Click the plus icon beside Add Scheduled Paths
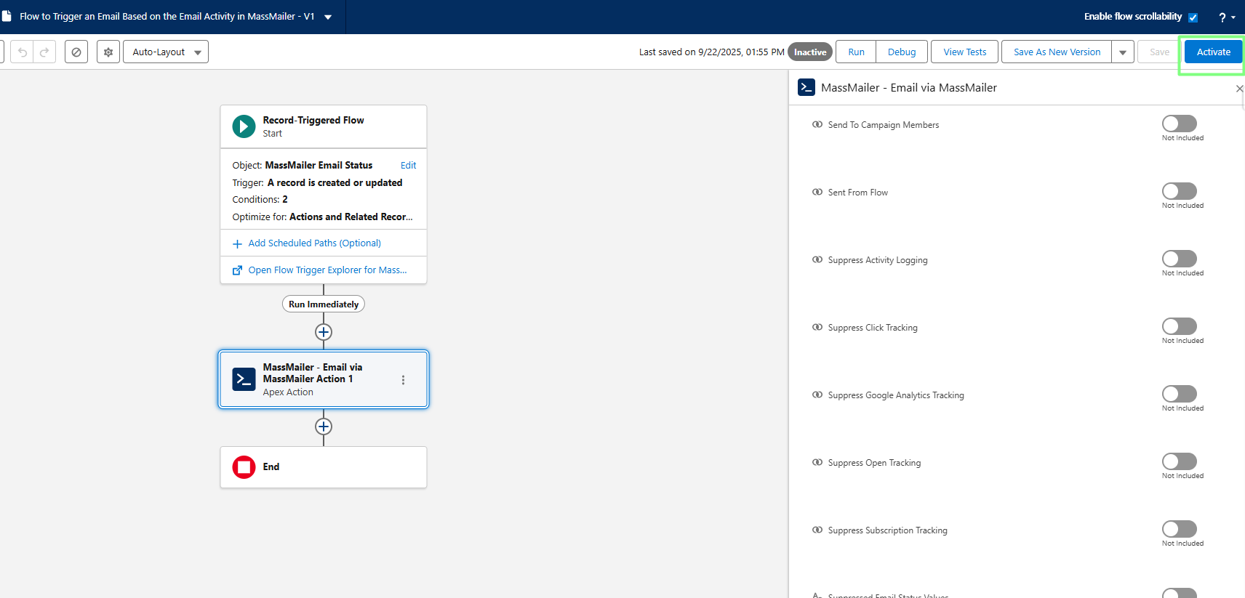1245x598 pixels. click(x=237, y=244)
